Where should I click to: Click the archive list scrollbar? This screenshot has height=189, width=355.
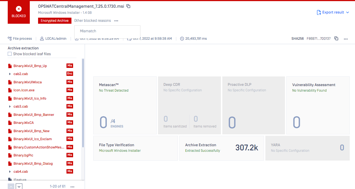(x=83, y=103)
